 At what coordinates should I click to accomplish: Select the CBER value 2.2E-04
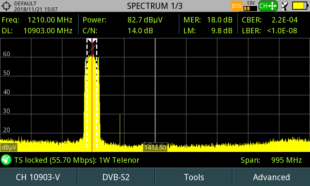tap(284, 20)
